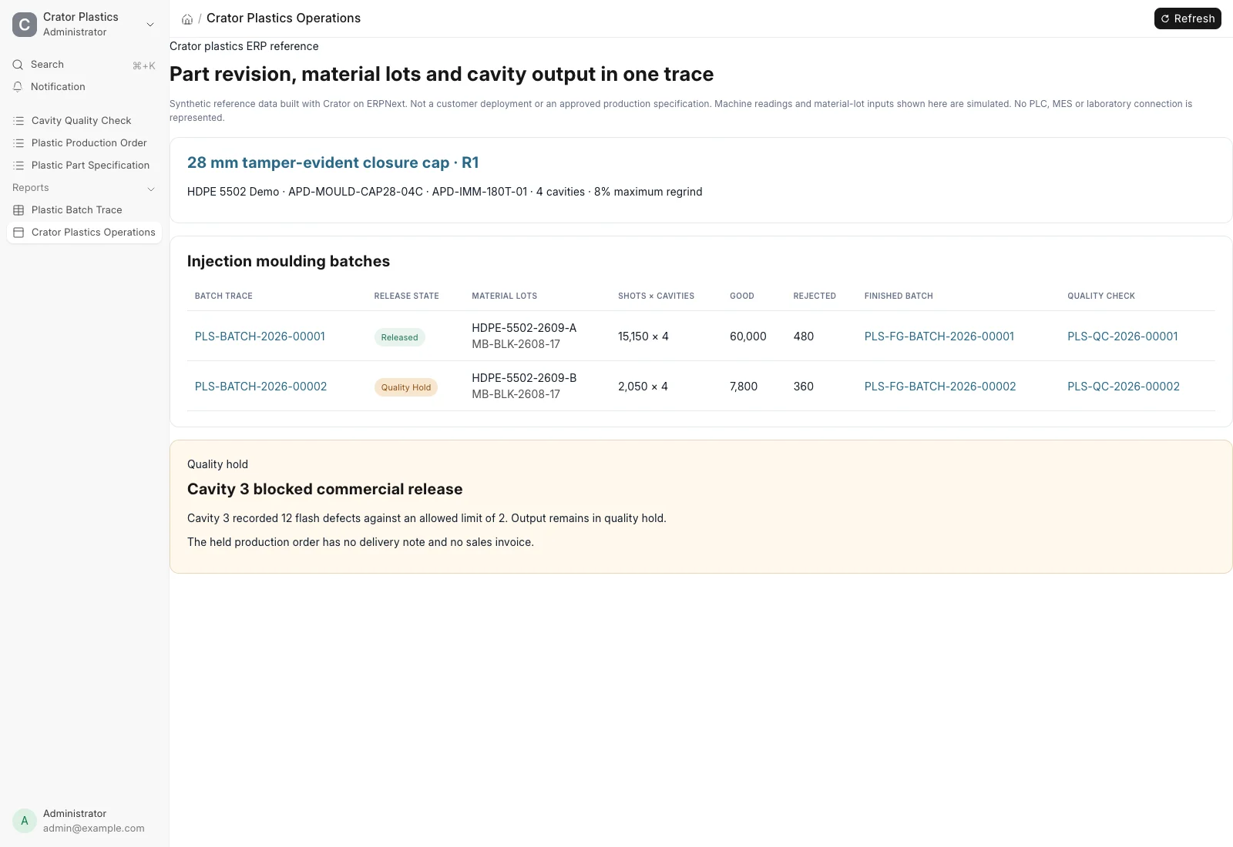Image resolution: width=1233 pixels, height=847 pixels.
Task: Click the FINISHED BATCH column header
Action: coord(899,296)
